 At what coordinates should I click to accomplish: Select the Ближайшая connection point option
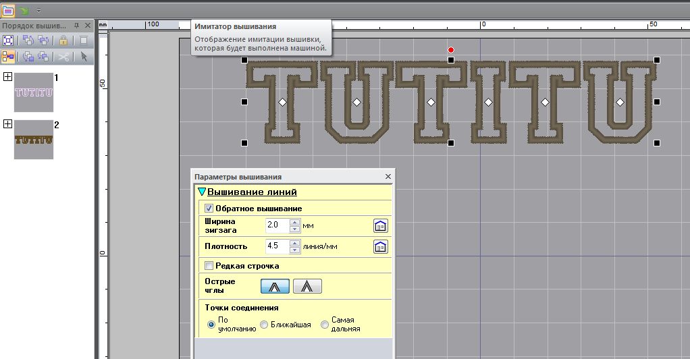264,325
